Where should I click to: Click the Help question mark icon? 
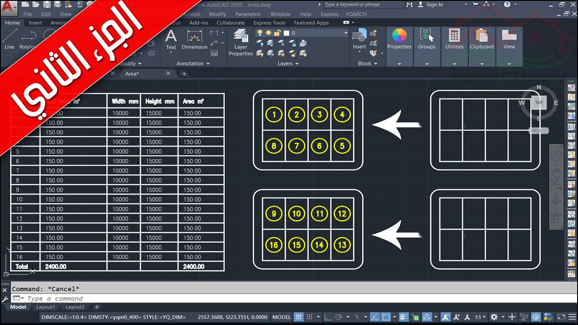(x=507, y=5)
